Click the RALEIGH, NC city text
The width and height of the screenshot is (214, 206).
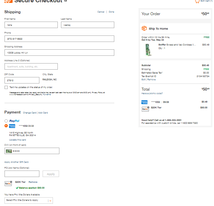[x=49, y=80]
